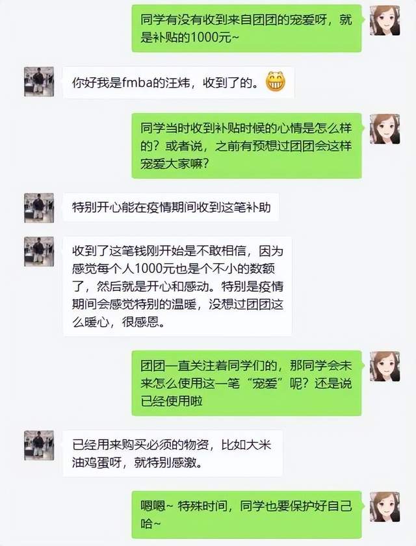The image size is (416, 546).
Task: Click the avatar next to 嗯嗯~ 特殊时间 message
Action: pos(385,506)
